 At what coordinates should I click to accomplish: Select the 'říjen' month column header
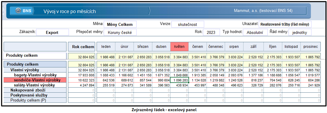[x=273, y=47]
